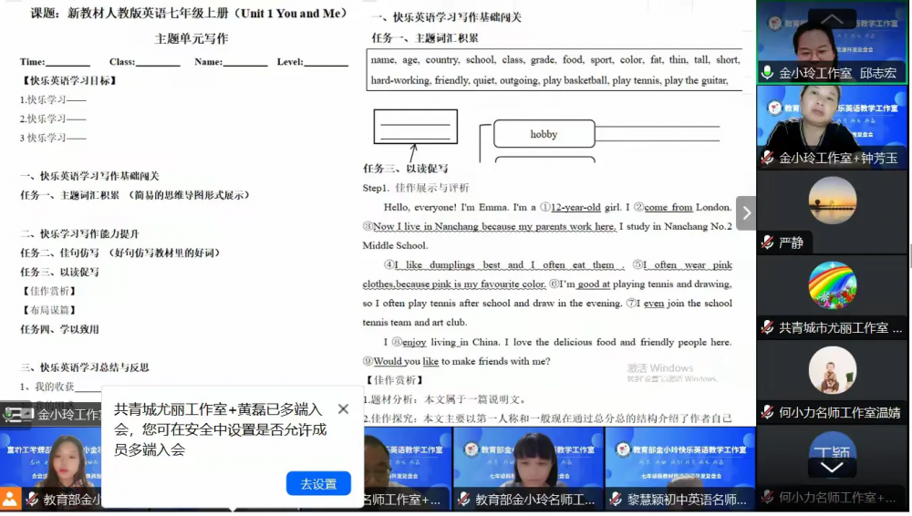Click underlined phrase come from in passage

point(668,207)
